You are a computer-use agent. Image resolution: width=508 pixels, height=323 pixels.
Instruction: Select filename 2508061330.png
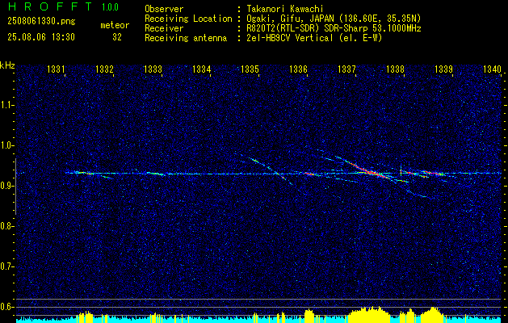[41, 22]
